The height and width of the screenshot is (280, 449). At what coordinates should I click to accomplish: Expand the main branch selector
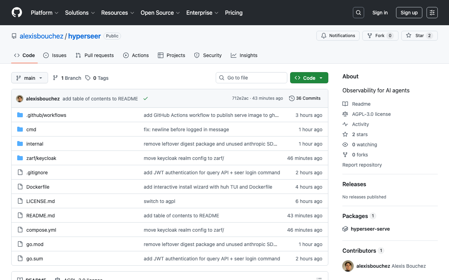(29, 78)
